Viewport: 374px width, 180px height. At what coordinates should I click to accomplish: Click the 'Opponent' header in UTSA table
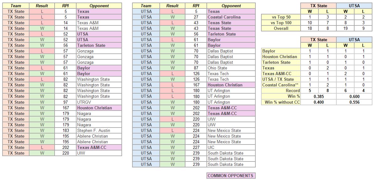point(231,6)
